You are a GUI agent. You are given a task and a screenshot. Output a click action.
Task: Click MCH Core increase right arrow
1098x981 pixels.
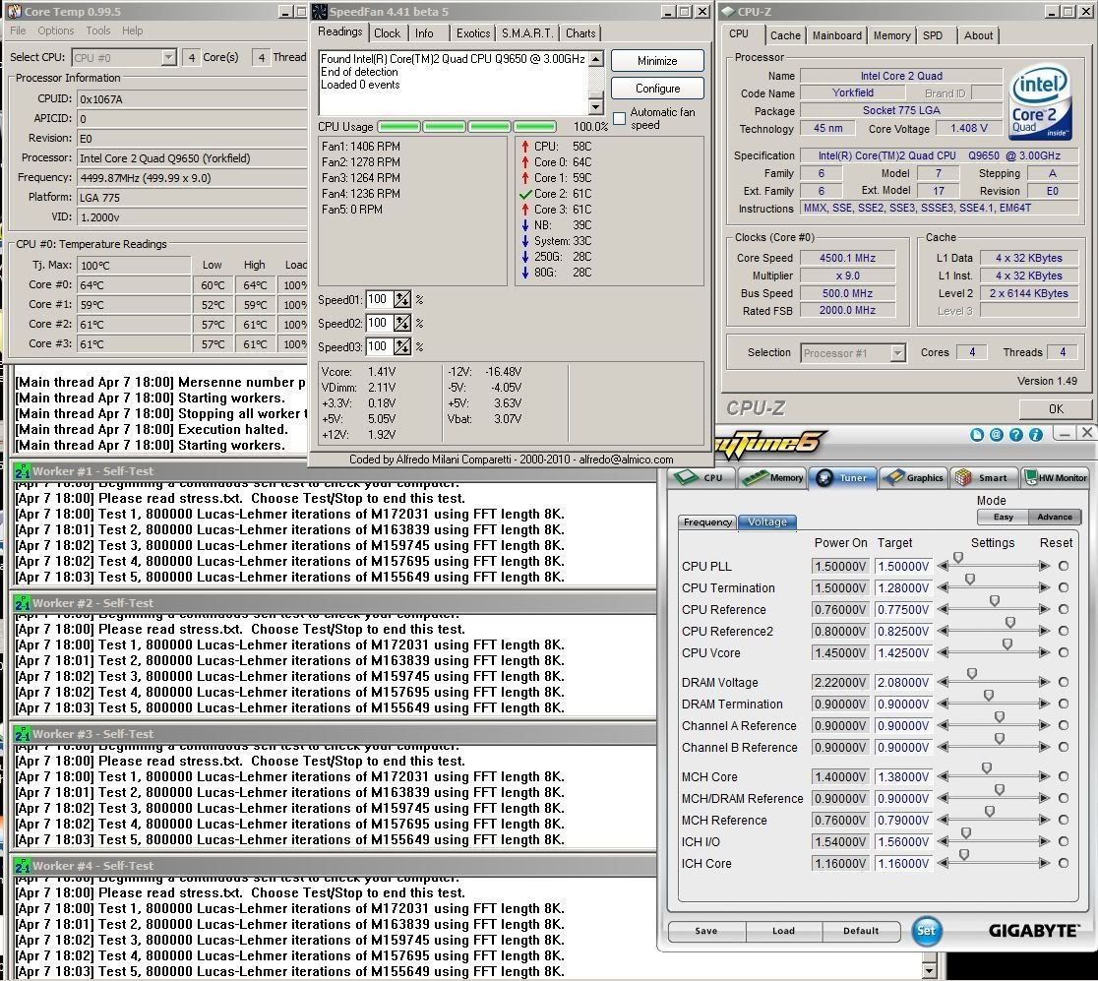coord(1045,776)
